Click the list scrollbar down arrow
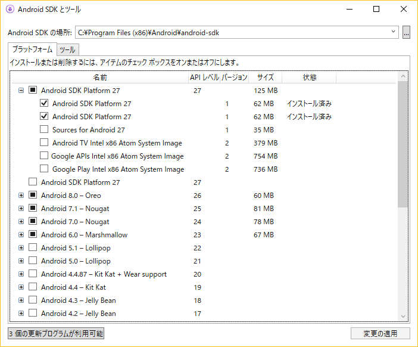The image size is (418, 347). pos(403,317)
